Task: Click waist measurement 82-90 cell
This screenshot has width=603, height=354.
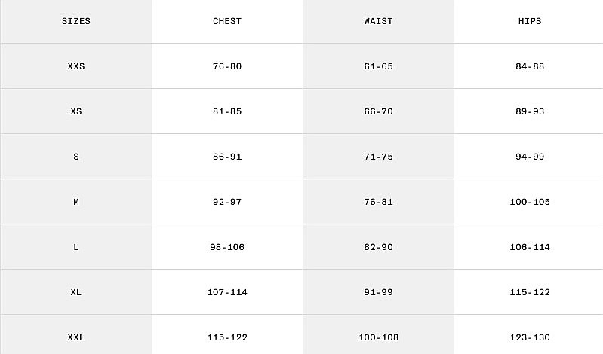Action: pyautogui.click(x=378, y=247)
